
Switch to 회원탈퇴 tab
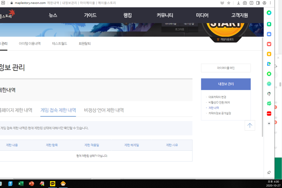(x=85, y=43)
